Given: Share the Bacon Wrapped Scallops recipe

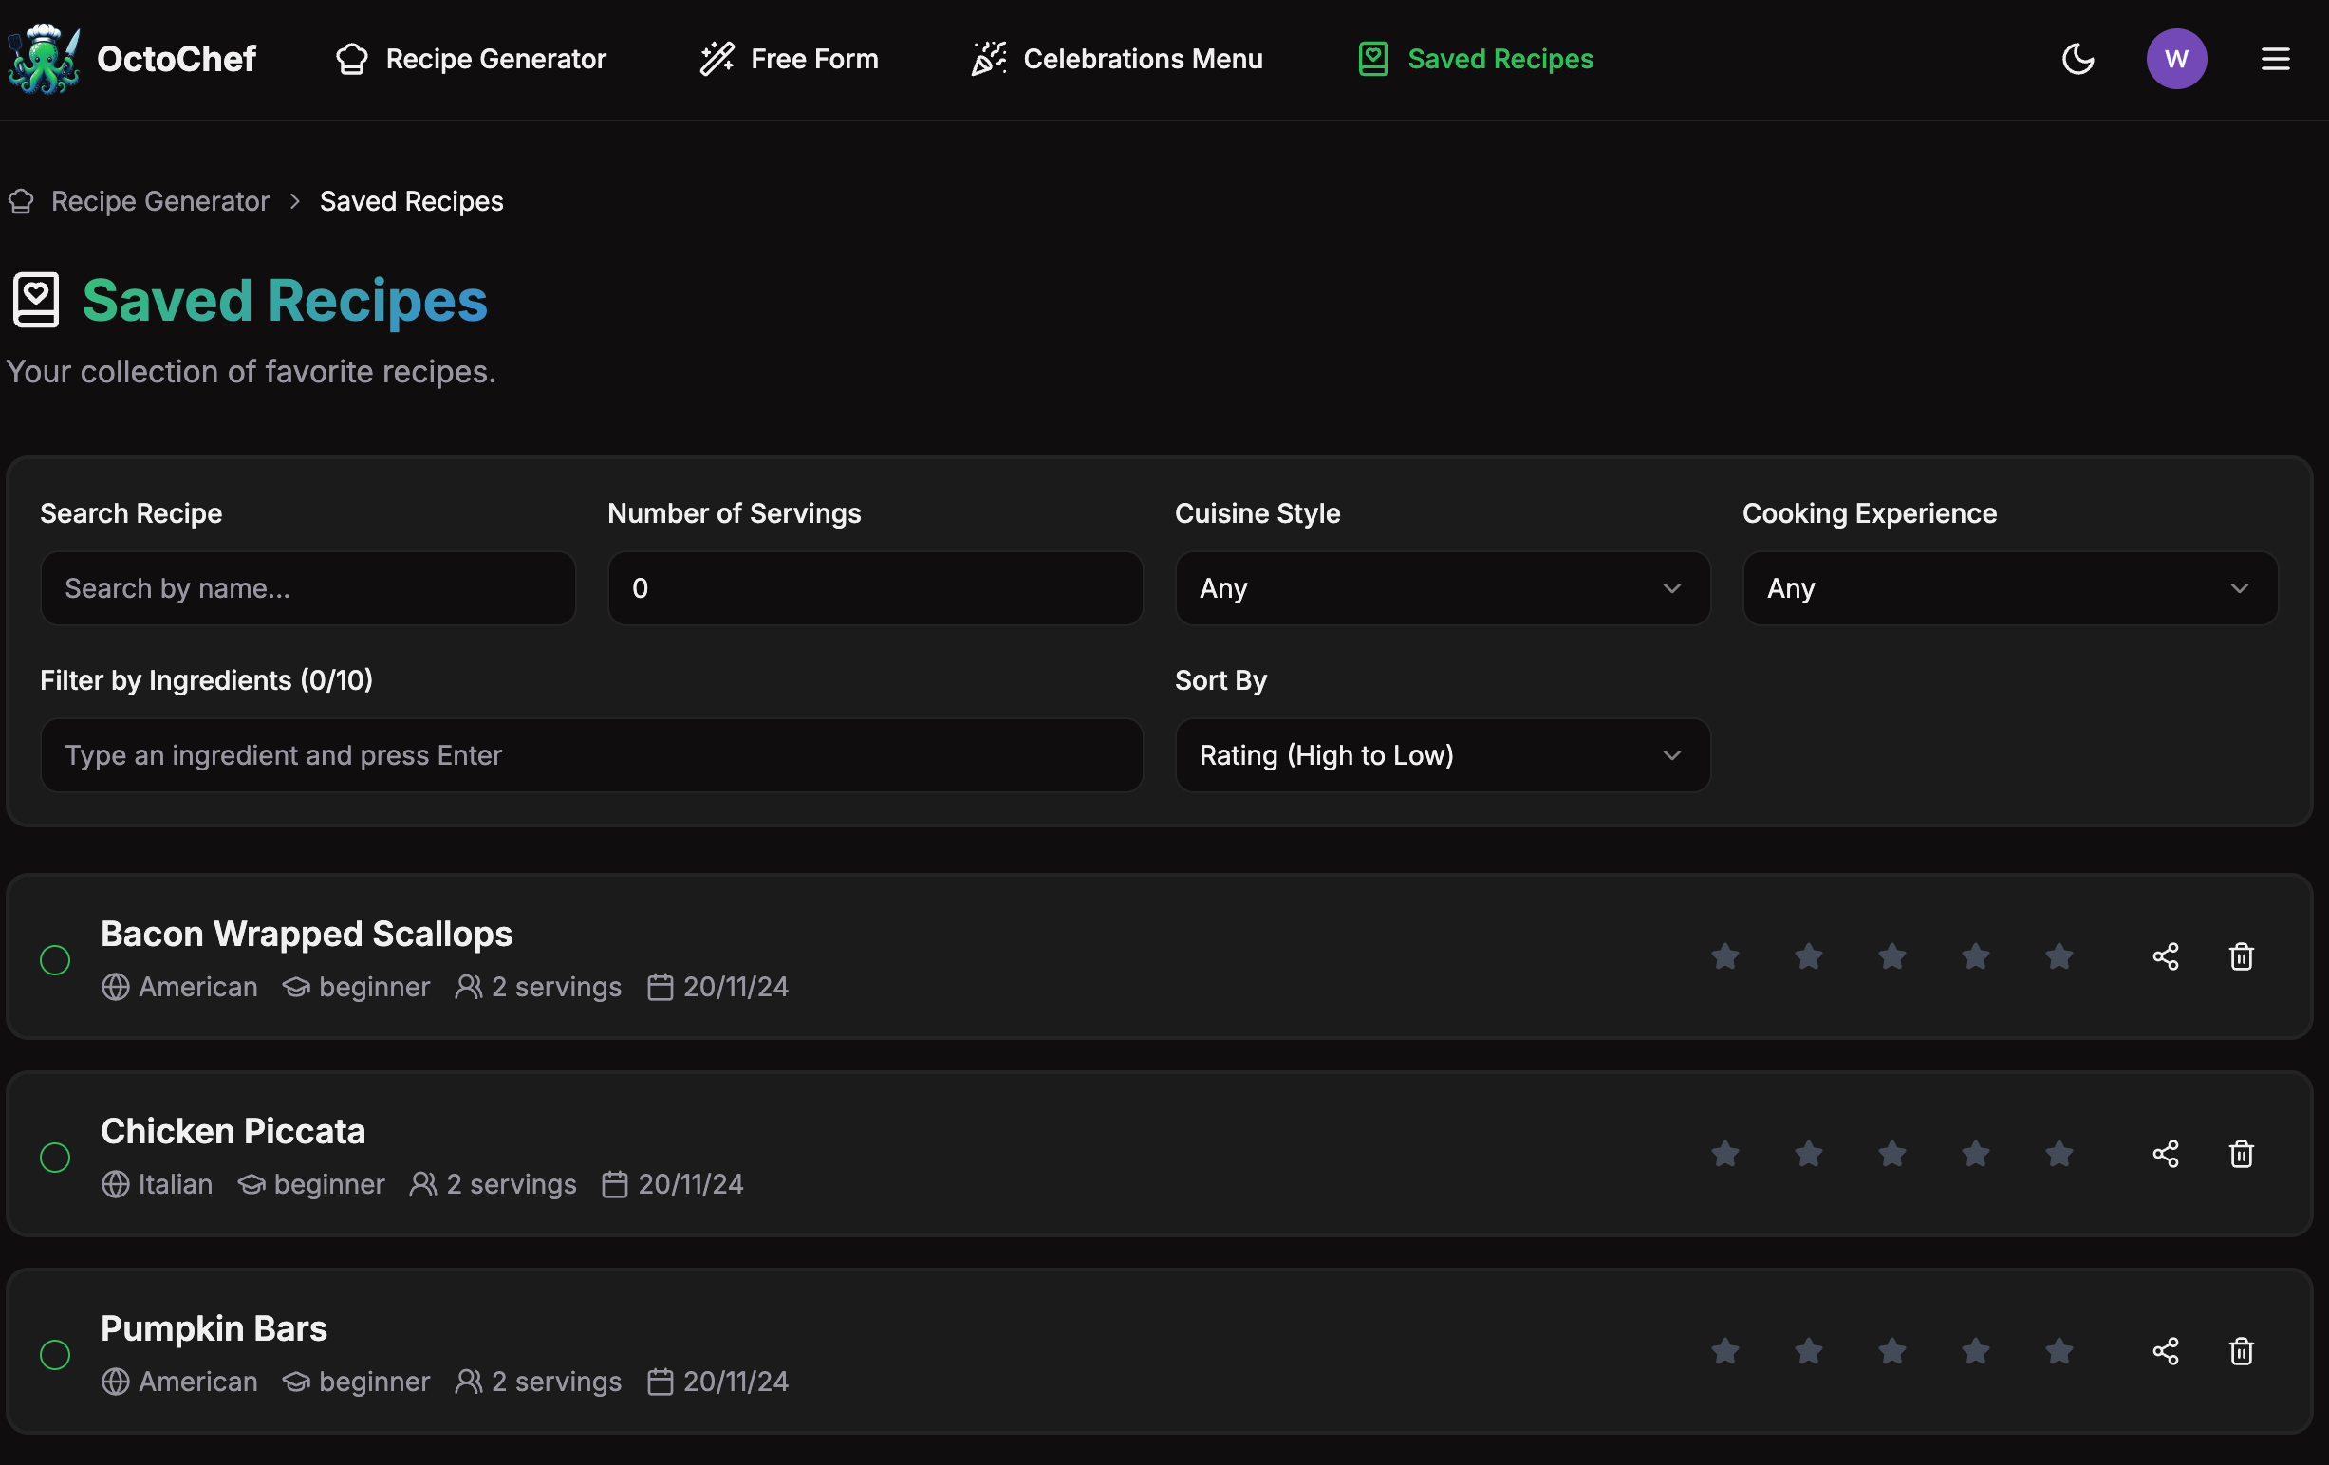Looking at the screenshot, I should 2165,956.
